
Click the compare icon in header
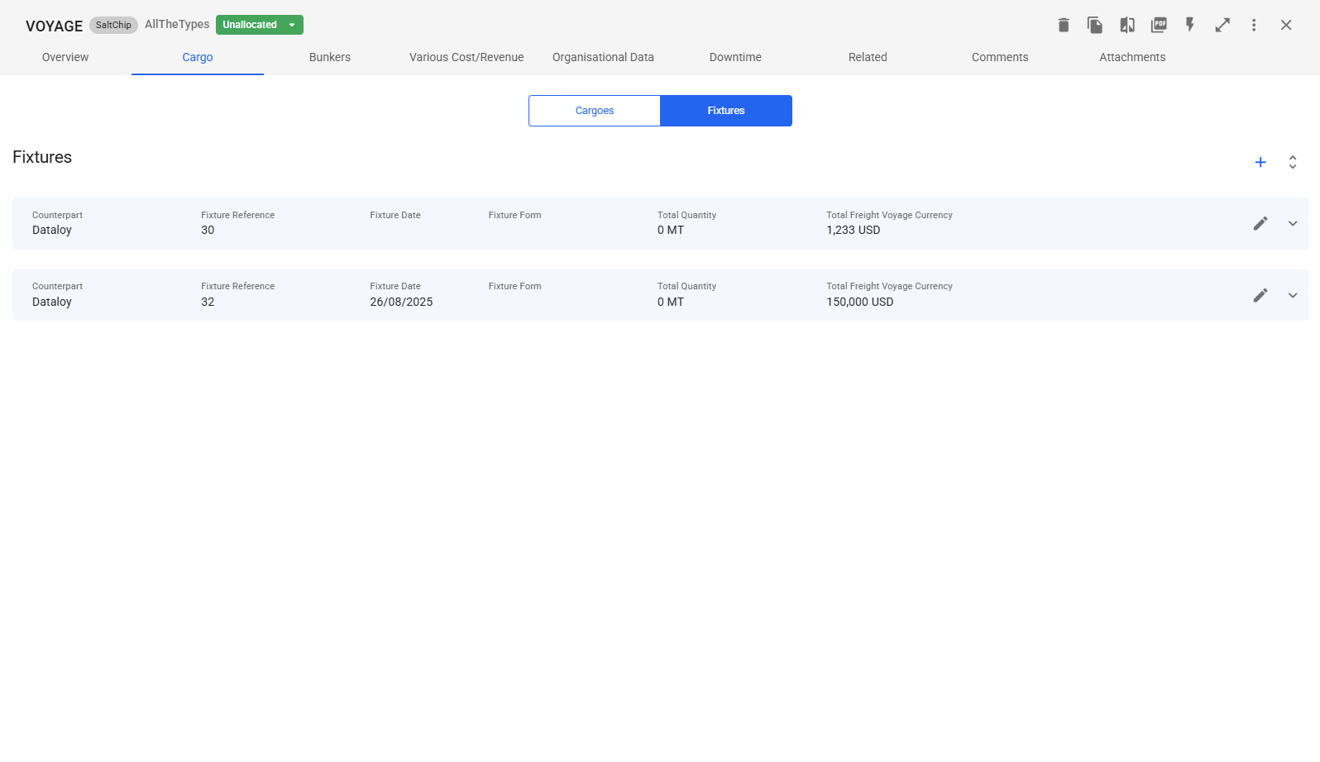click(1127, 25)
